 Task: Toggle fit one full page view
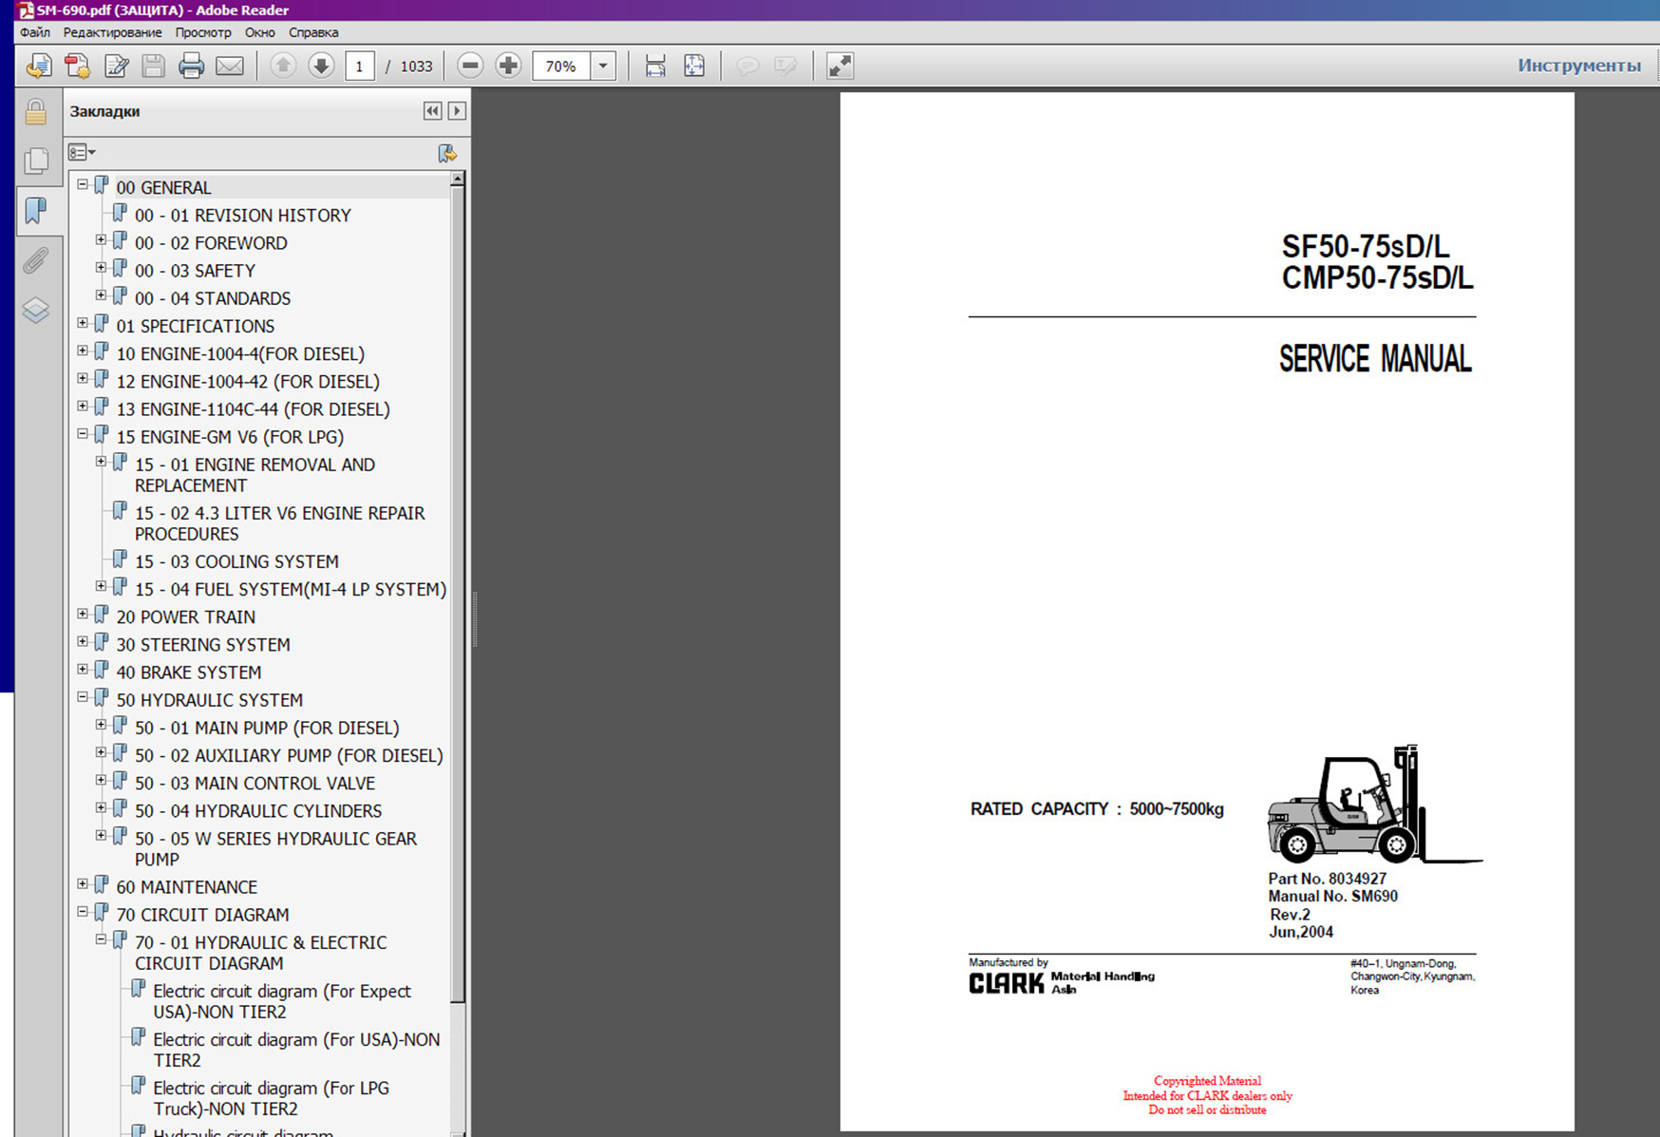[x=694, y=66]
